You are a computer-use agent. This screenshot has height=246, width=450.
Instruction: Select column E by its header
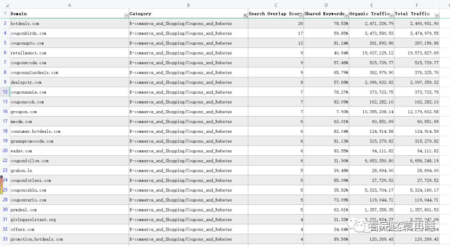pyautogui.click(x=372, y=5)
